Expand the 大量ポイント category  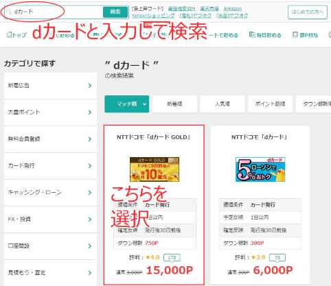pyautogui.click(x=50, y=112)
